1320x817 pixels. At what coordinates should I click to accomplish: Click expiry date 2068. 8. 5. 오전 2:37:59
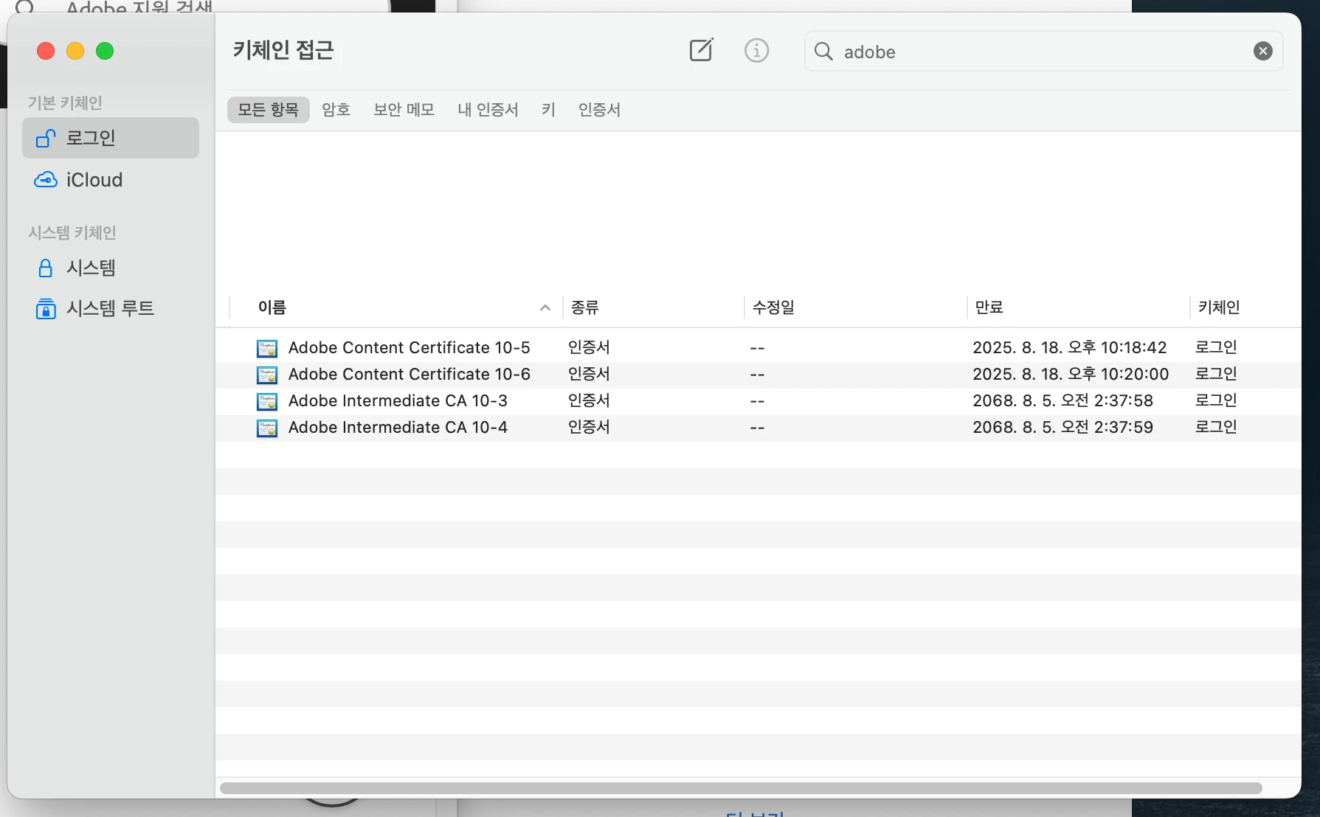click(x=1062, y=427)
